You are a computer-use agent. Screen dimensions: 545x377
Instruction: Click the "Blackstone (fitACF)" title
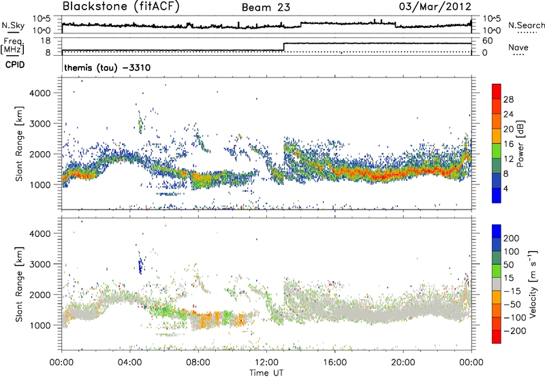(121, 6)
